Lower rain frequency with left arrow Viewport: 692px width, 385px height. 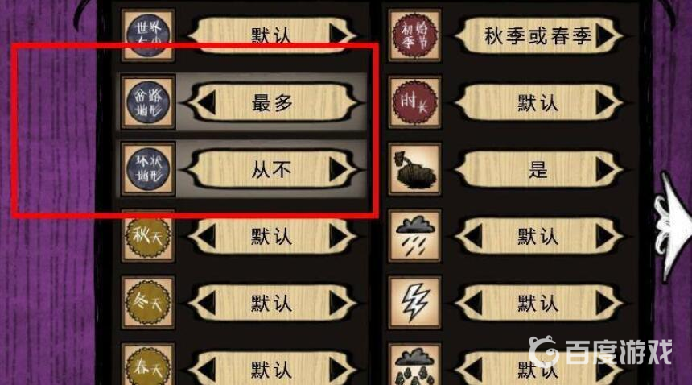click(472, 237)
